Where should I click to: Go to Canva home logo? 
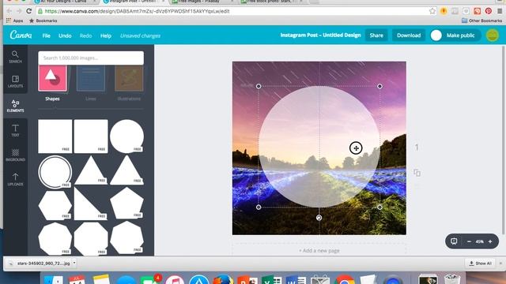coord(21,35)
